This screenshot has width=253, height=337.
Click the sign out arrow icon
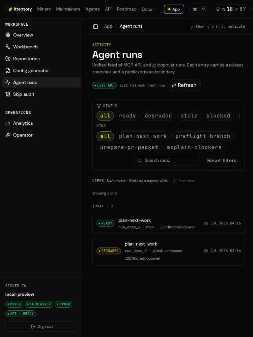(x=33, y=326)
